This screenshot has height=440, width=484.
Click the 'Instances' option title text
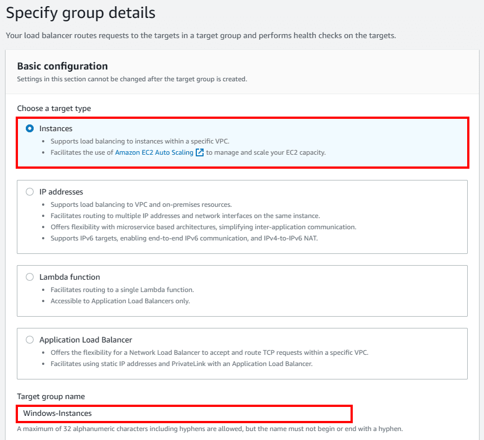point(56,128)
